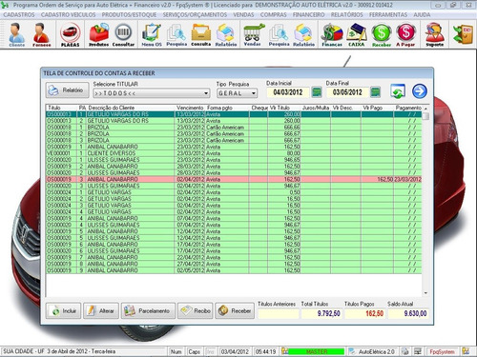Open the Fornecedor icon in toolbar

pyautogui.click(x=42, y=34)
